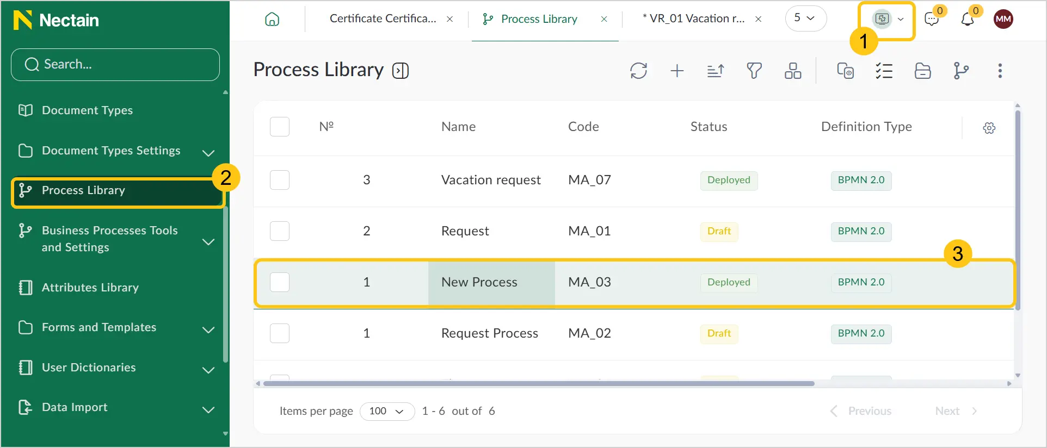Click the MA_02 code cell
1047x448 pixels.
click(589, 333)
